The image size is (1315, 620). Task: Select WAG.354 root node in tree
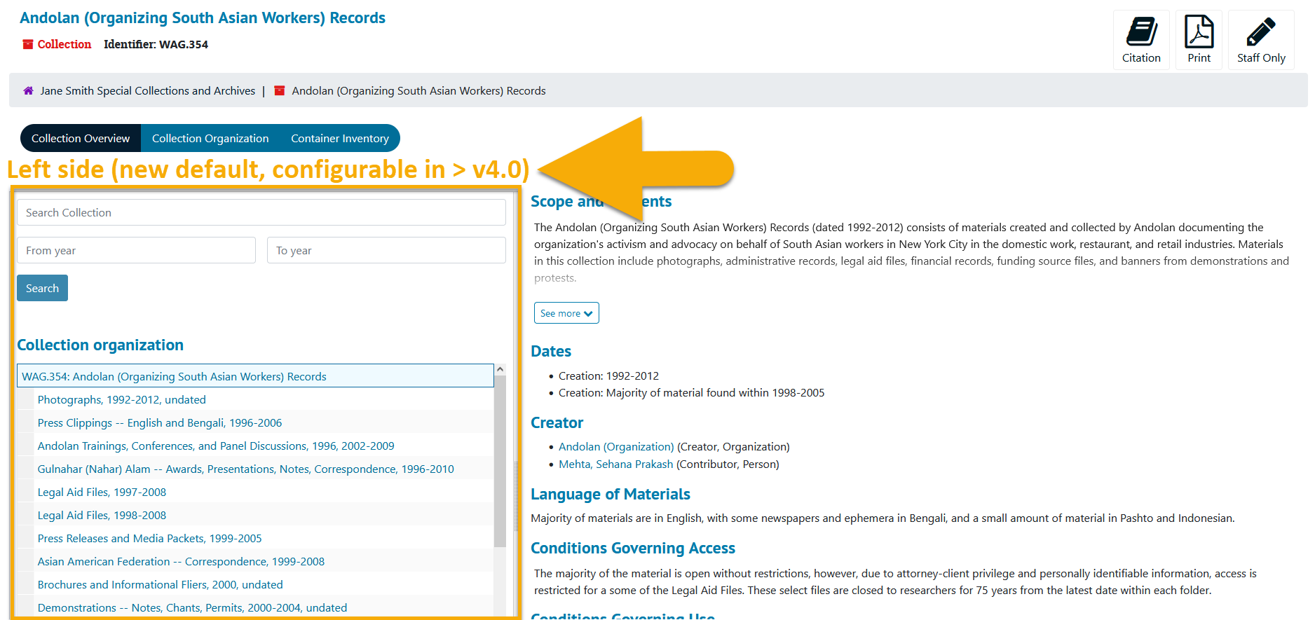click(174, 377)
